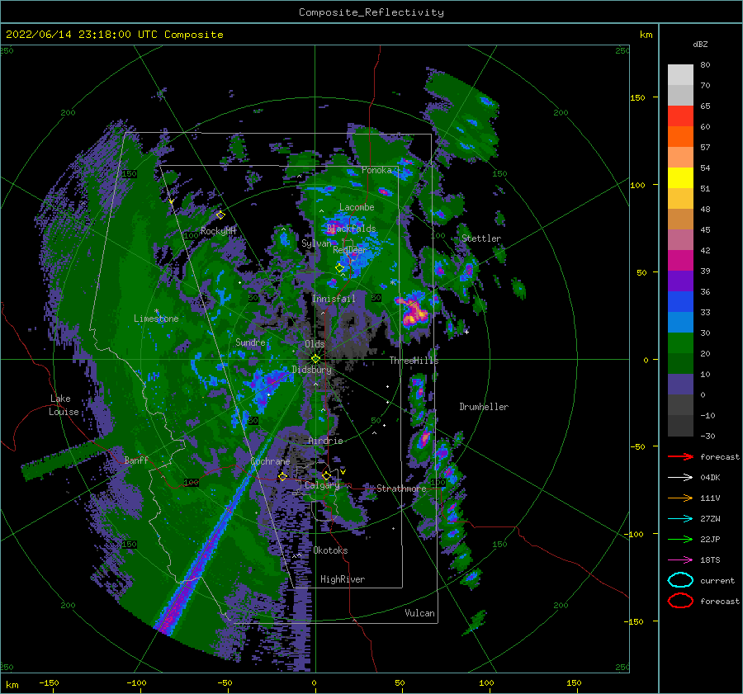Select the HighRiver label

coord(343,579)
